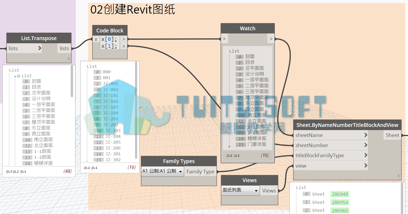
Task: Select '一层平面图' in the Watch node list
Action: click(257, 80)
